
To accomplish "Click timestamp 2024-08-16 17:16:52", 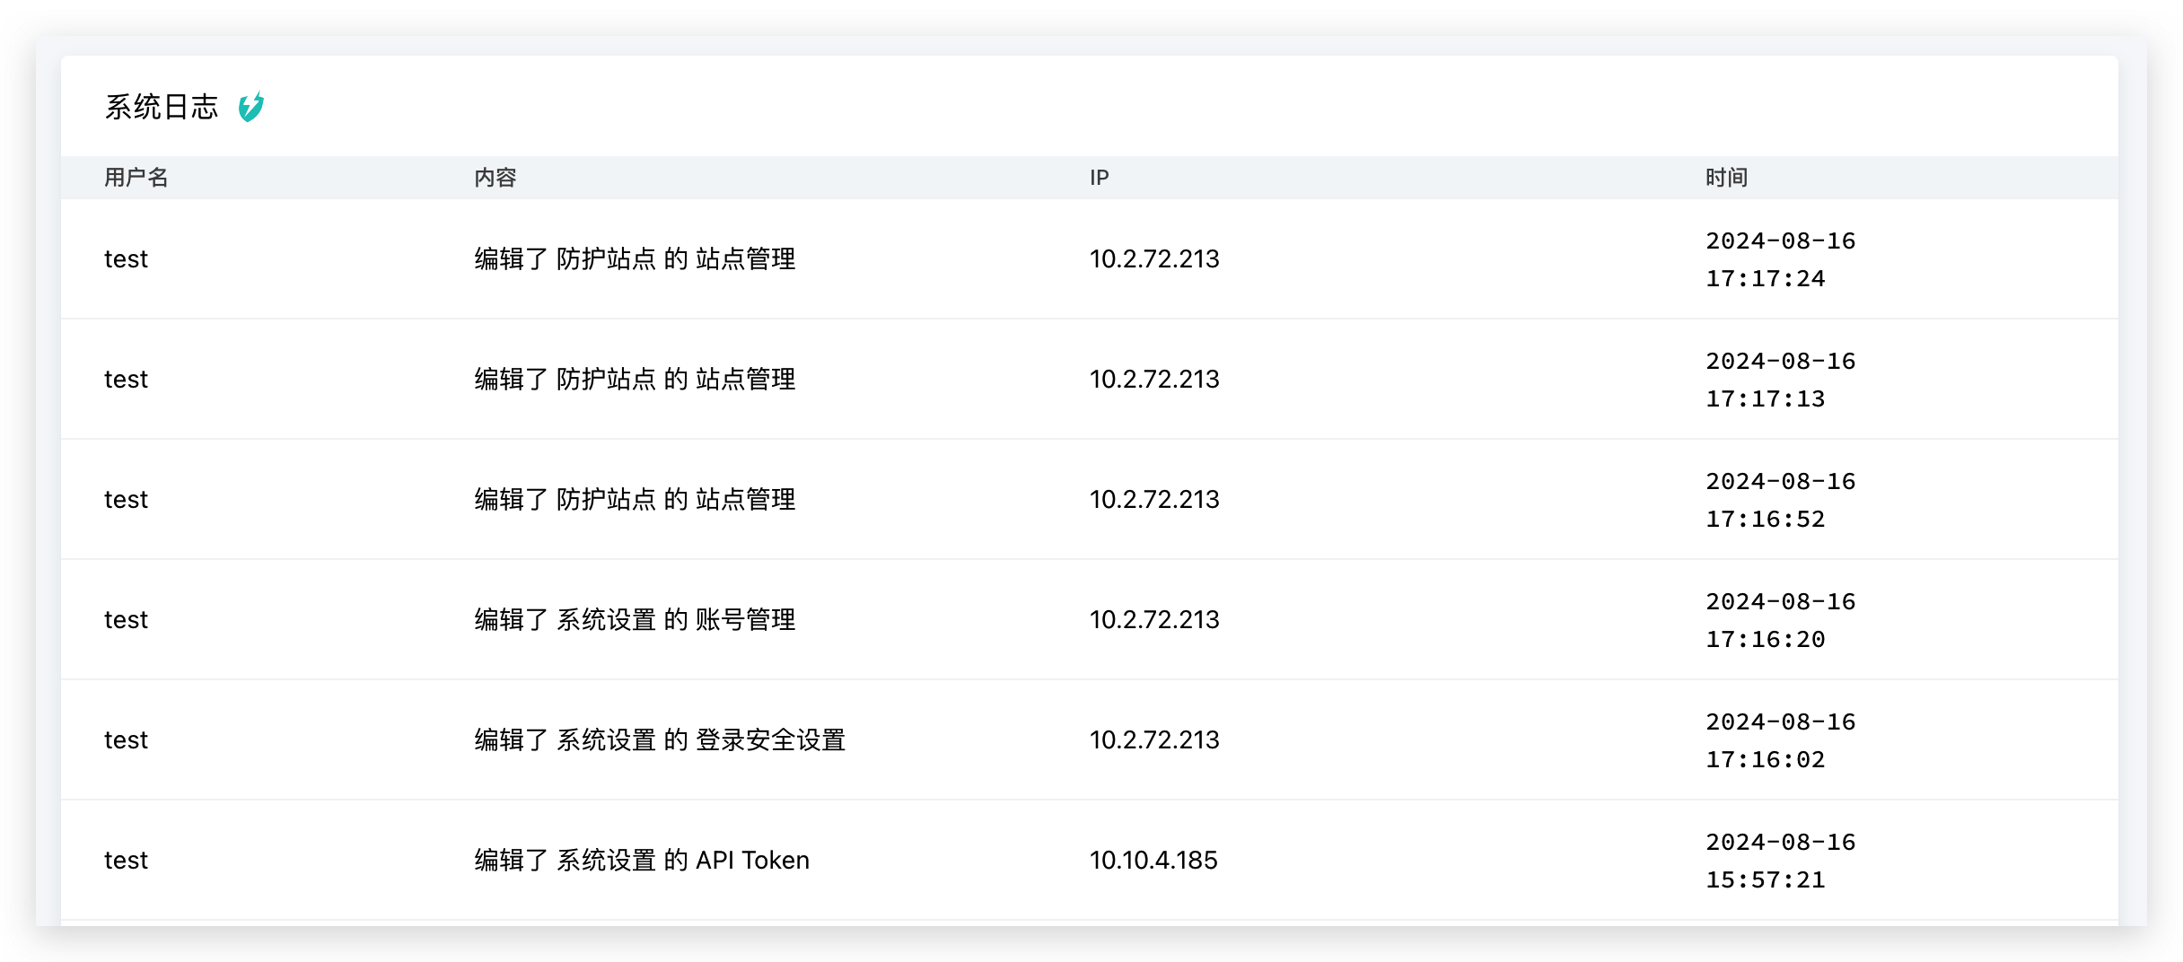I will [1781, 500].
